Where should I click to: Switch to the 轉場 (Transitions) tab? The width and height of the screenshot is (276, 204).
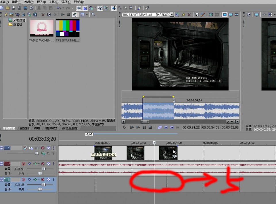pos(37,128)
